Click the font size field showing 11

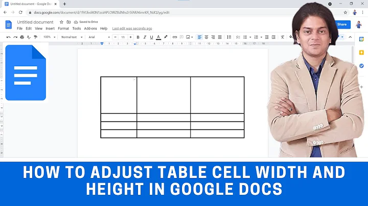point(123,37)
